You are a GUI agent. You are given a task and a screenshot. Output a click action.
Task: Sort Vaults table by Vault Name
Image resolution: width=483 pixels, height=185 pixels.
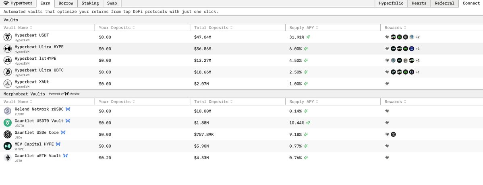pyautogui.click(x=18, y=28)
